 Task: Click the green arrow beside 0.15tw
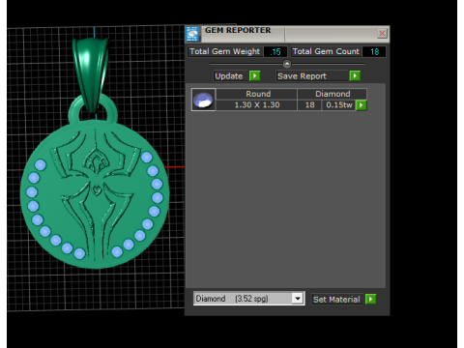point(362,105)
